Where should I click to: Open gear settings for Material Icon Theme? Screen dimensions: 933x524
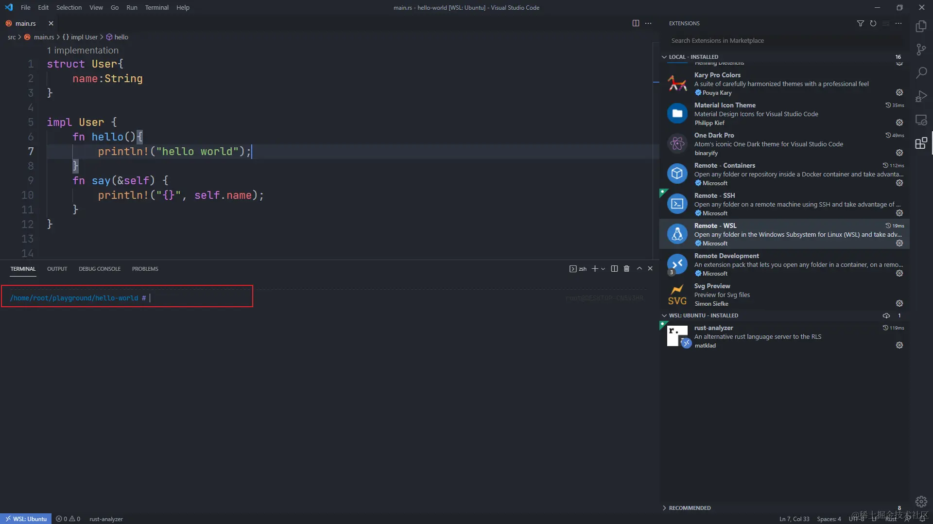(899, 122)
